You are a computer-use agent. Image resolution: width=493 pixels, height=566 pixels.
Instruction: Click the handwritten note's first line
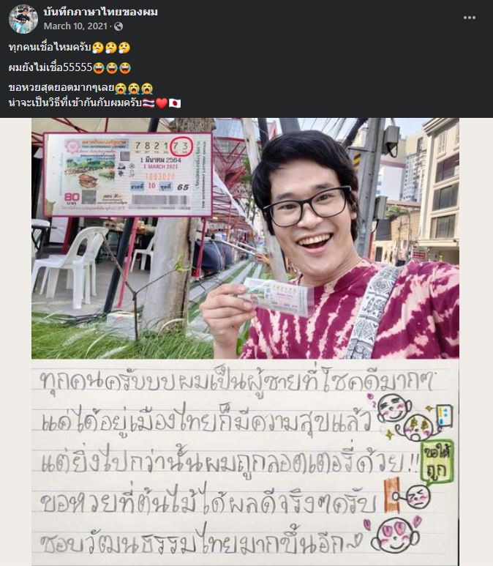tap(238, 380)
